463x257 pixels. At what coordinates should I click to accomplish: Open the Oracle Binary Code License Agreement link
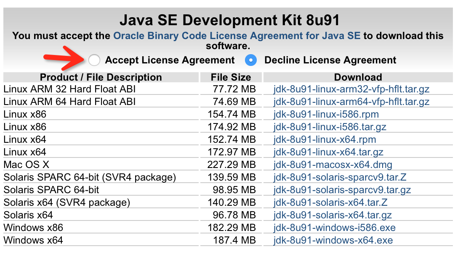pos(237,36)
